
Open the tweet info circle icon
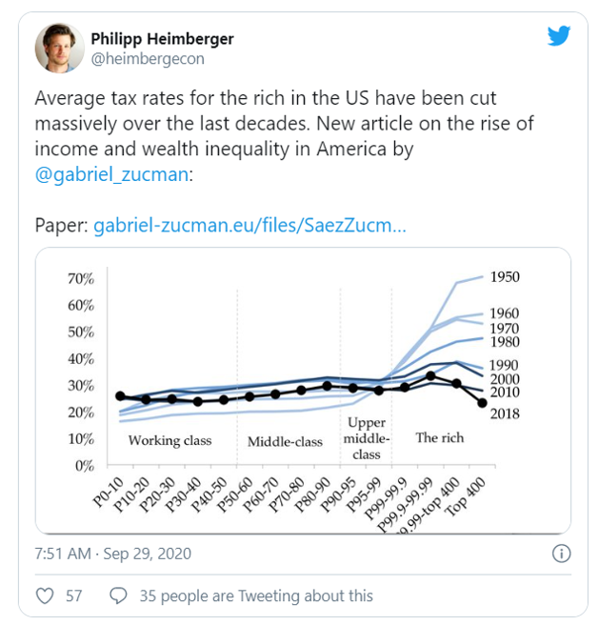(562, 554)
